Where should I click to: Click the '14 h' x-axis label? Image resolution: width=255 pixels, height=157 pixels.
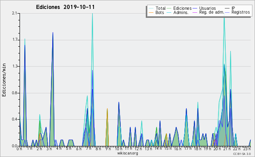158,149
